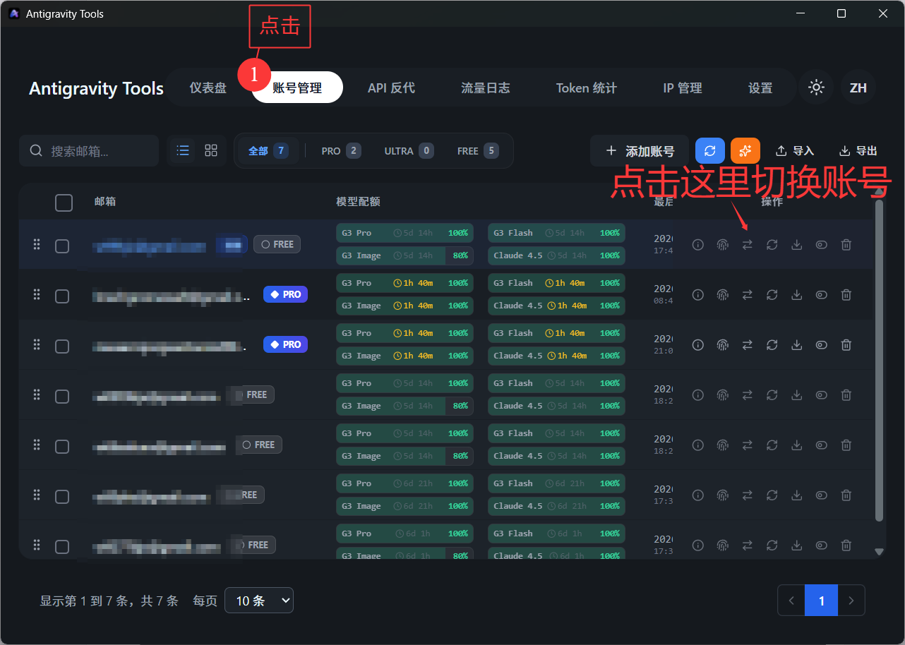Click the next page arrow
The height and width of the screenshot is (645, 905).
pyautogui.click(x=851, y=601)
